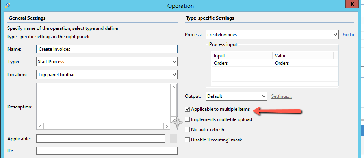Image resolution: width=364 pixels, height=158 pixels.
Task: Focus the Applicable input field
Action: tap(101, 138)
